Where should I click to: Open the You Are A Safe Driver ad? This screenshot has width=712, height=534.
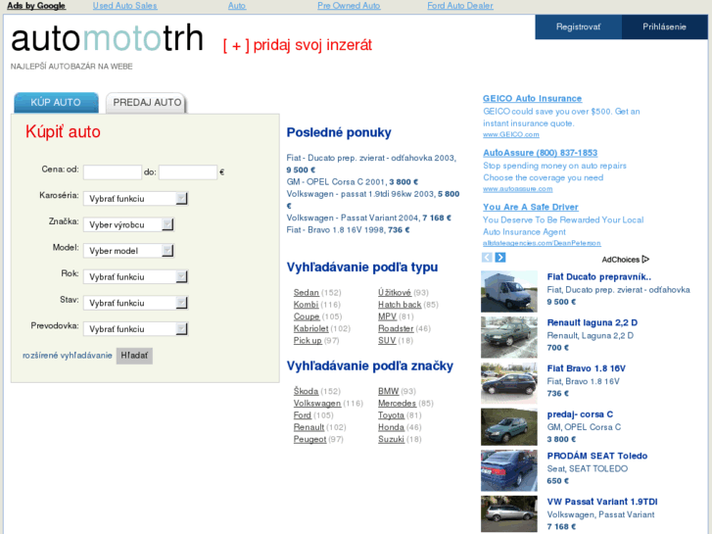pyautogui.click(x=531, y=207)
